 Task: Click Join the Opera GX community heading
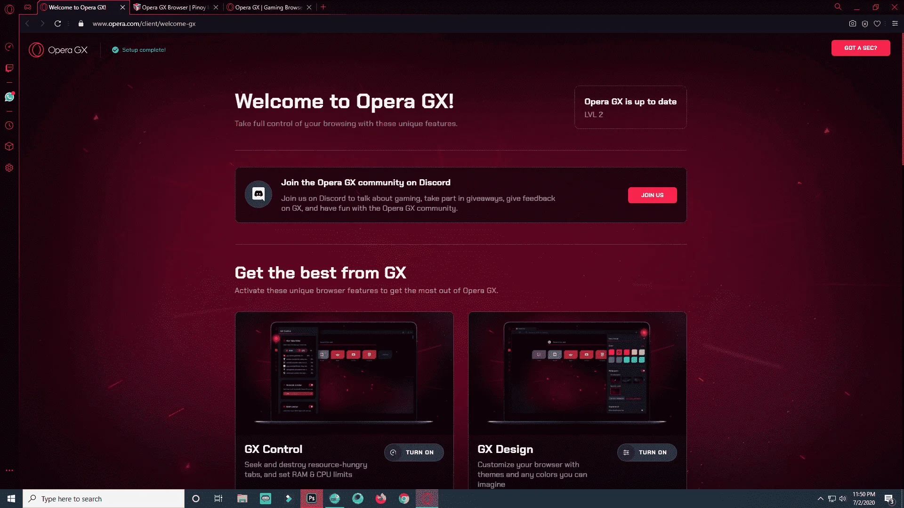click(x=366, y=183)
